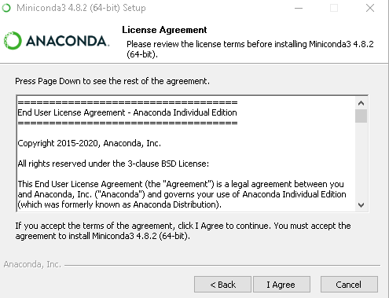Viewport: 389px width, 298px height.
Task: Click the 3-clause BSD License line
Action: pyautogui.click(x=113, y=164)
